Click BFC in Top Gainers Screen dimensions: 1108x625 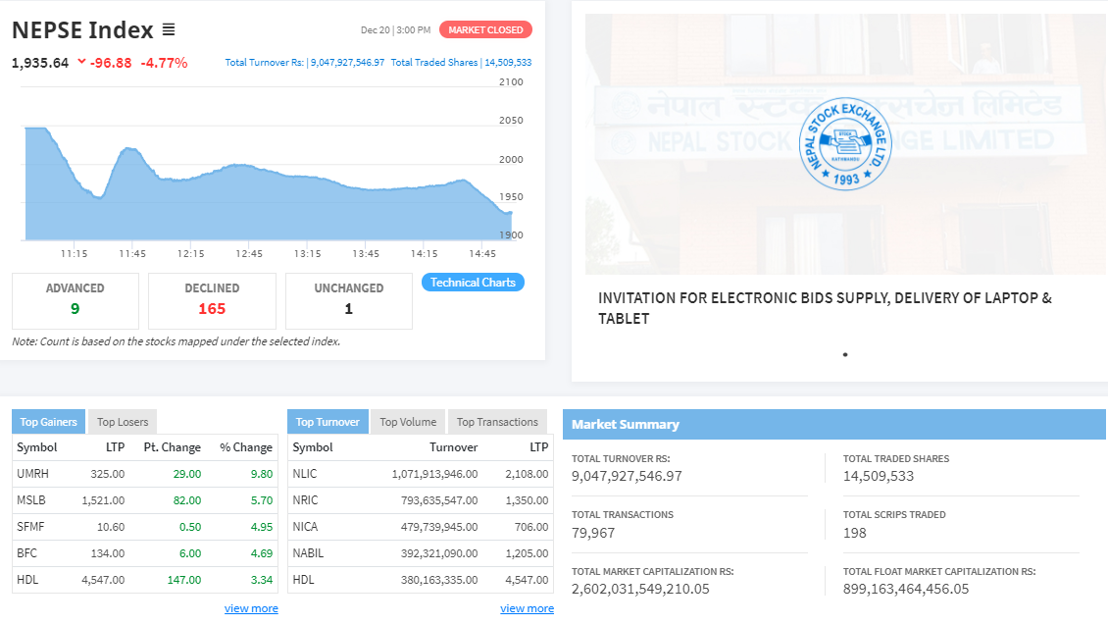pos(26,553)
